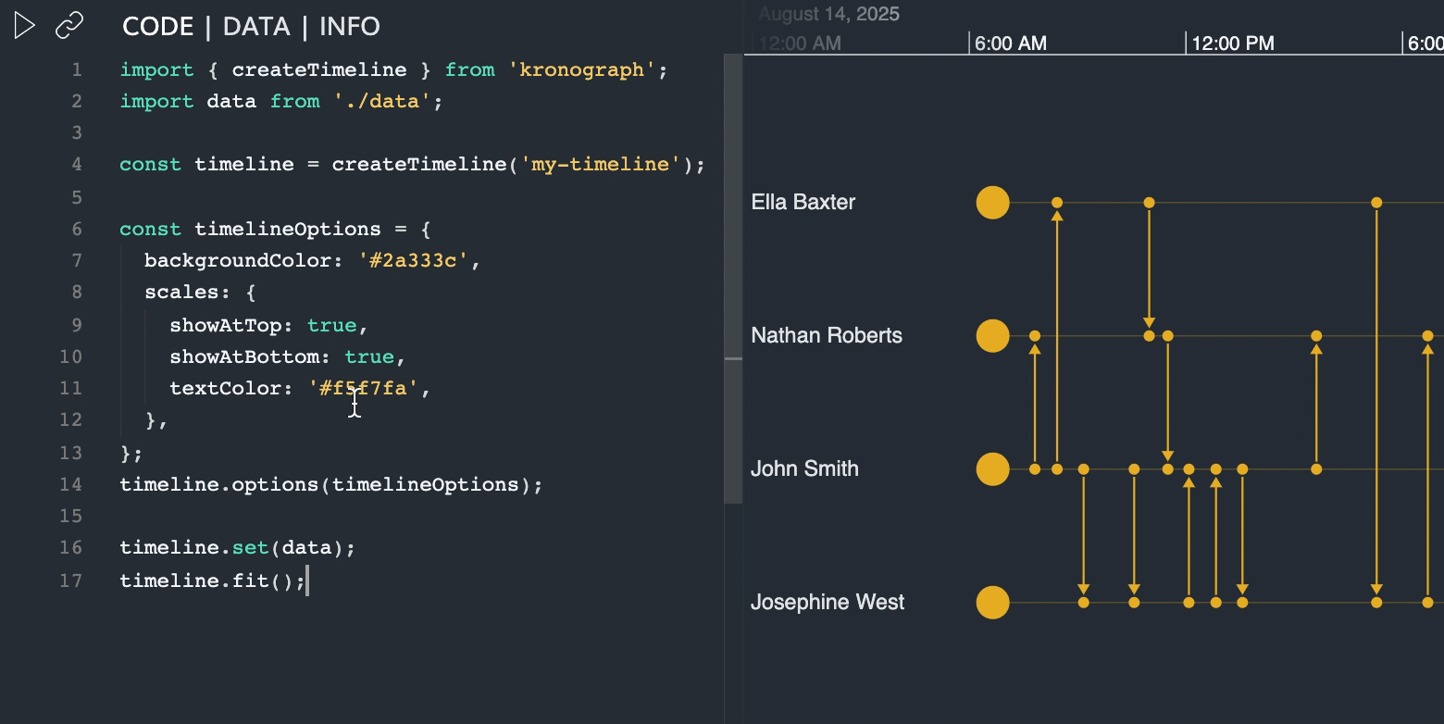1444x724 pixels.
Task: Click the 6:00 AM time scale marker
Action: point(1010,44)
